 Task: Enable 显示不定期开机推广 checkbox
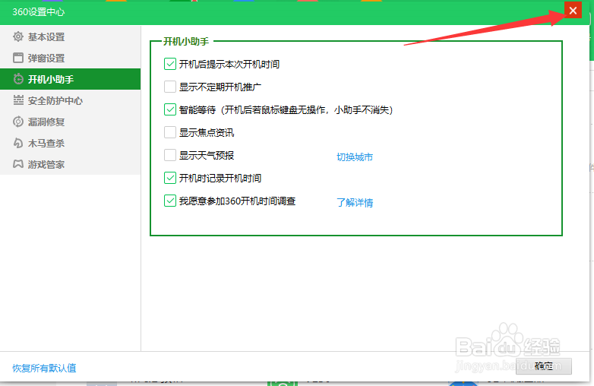pos(170,87)
